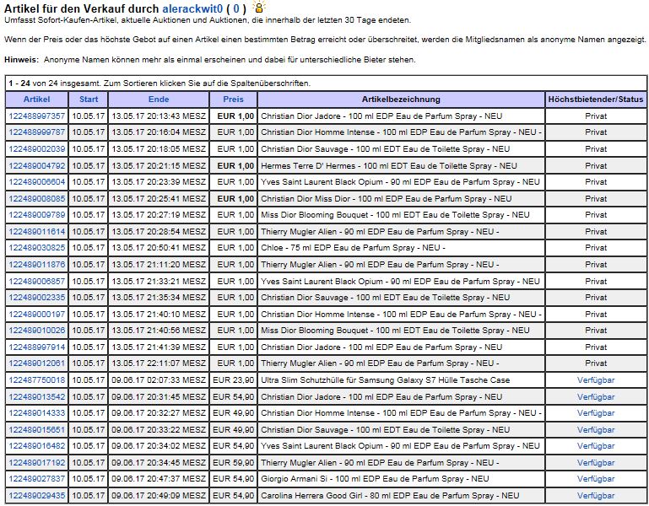Sort table by Artikel column
The image size is (649, 506).
pyautogui.click(x=37, y=100)
